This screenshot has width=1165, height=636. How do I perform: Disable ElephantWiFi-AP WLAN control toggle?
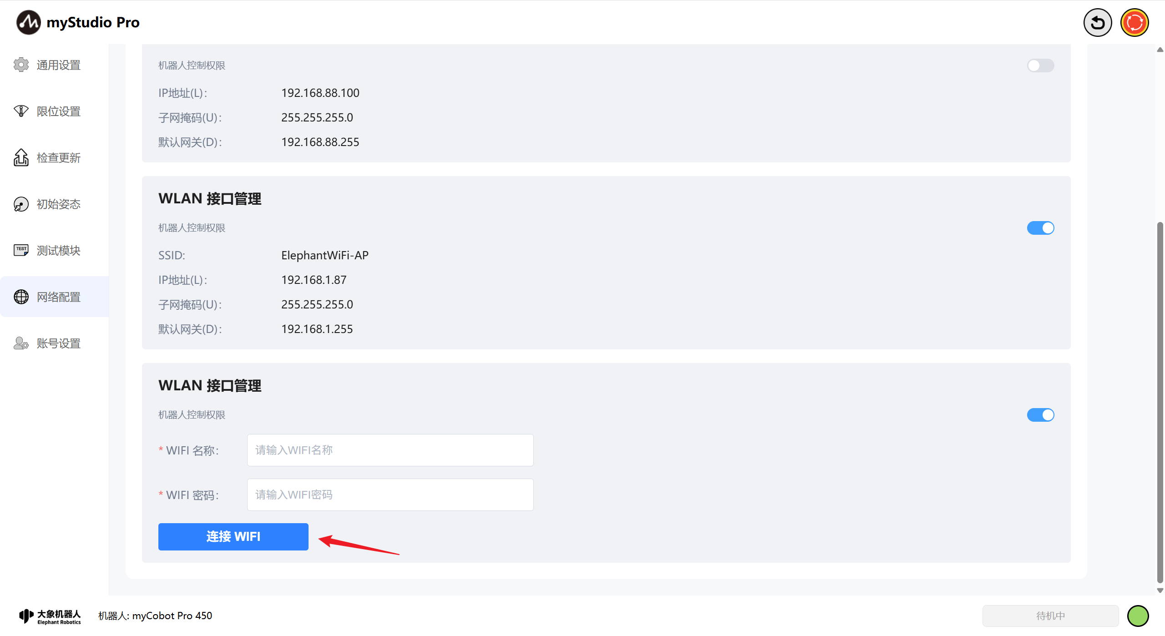click(1040, 228)
